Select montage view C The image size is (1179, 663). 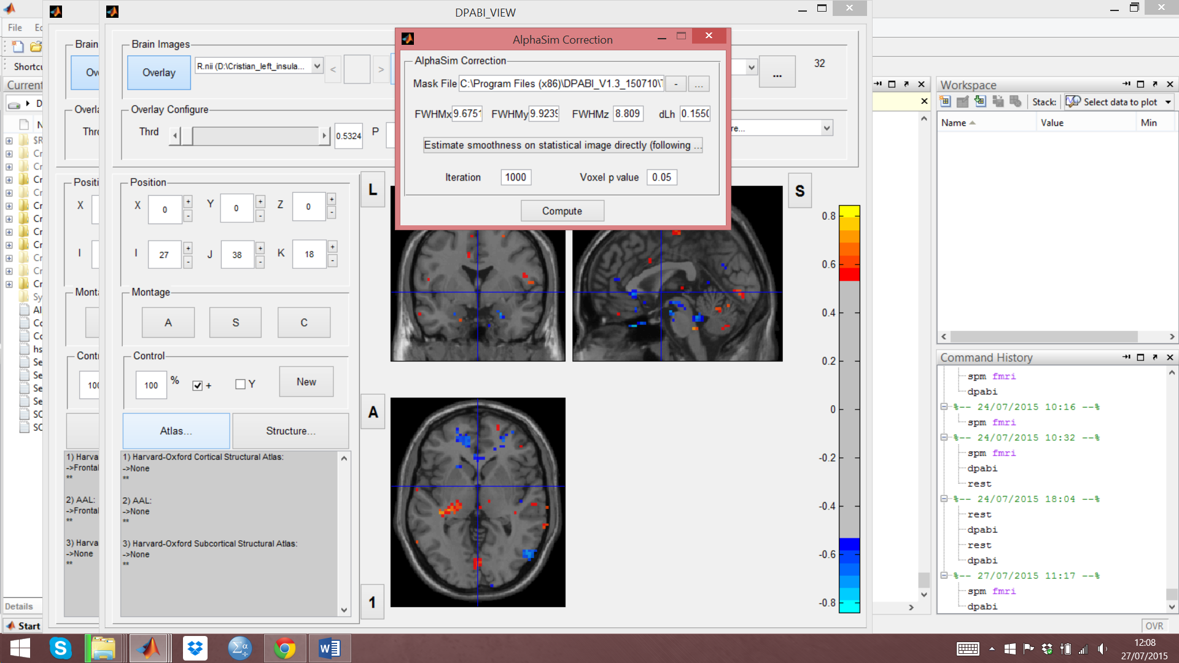tap(304, 322)
